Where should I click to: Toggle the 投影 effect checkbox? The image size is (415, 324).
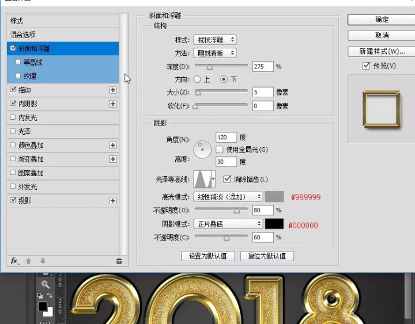pos(13,200)
